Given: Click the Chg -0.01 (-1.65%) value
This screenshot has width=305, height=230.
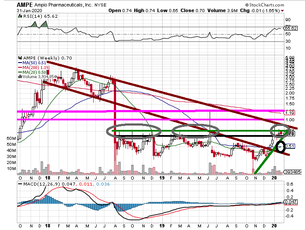Looking at the screenshot, I should (x=260, y=10).
